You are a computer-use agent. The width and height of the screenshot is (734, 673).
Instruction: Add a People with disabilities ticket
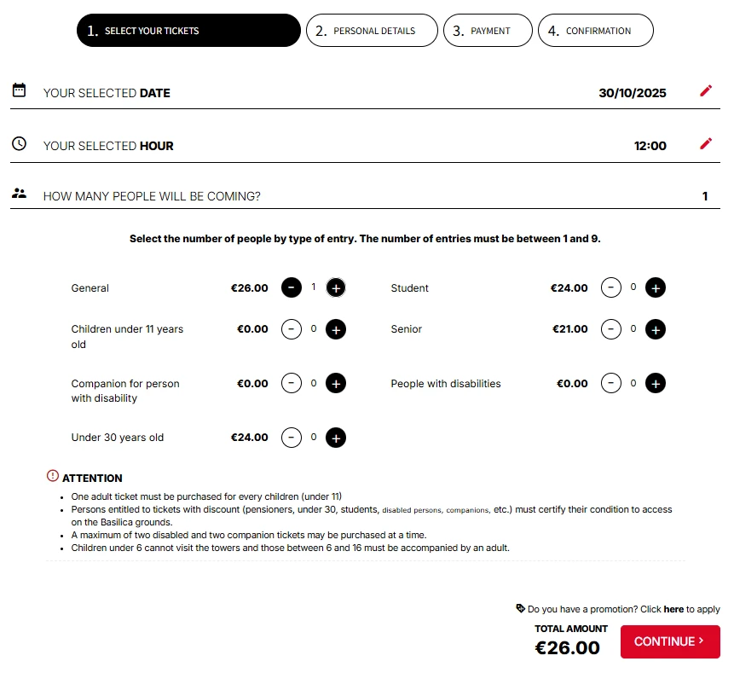(x=655, y=384)
